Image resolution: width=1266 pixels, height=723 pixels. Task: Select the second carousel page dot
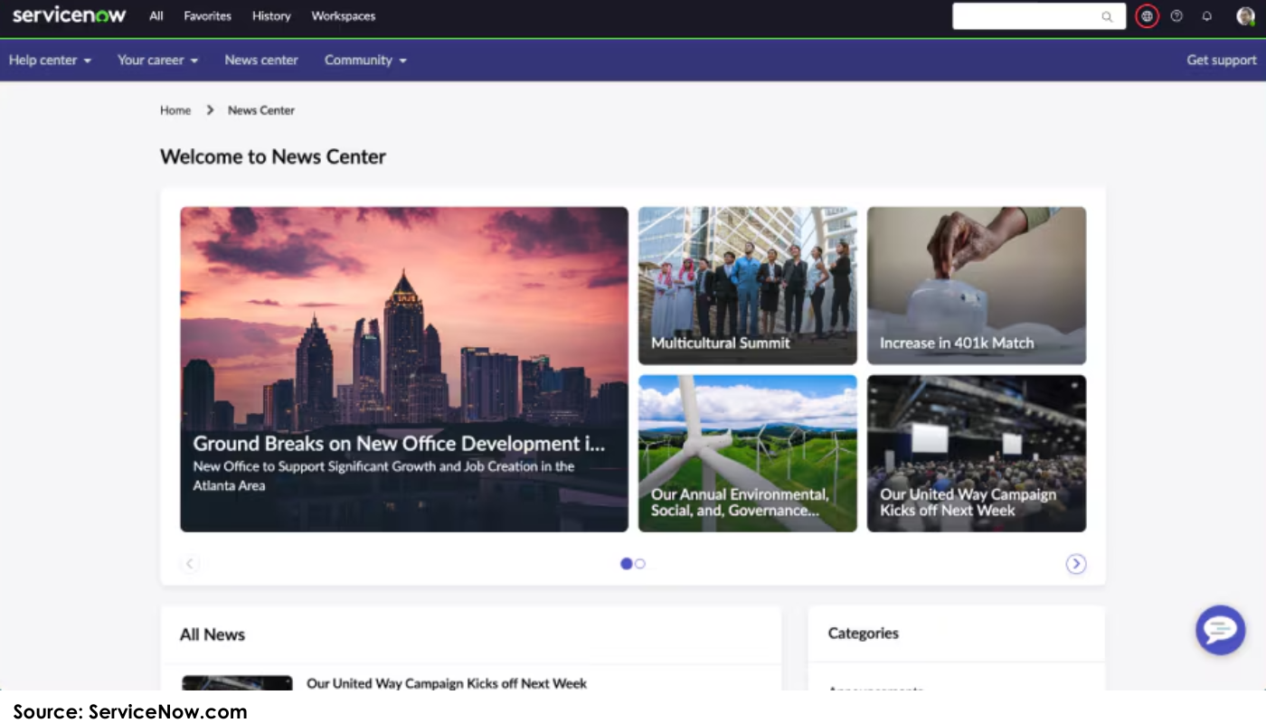pos(640,563)
